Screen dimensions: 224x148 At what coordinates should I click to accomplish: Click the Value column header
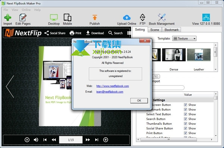(x=188, y=95)
